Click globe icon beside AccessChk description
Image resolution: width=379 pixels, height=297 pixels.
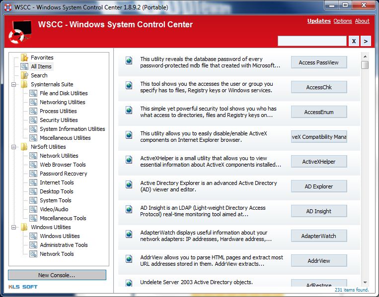(129, 85)
